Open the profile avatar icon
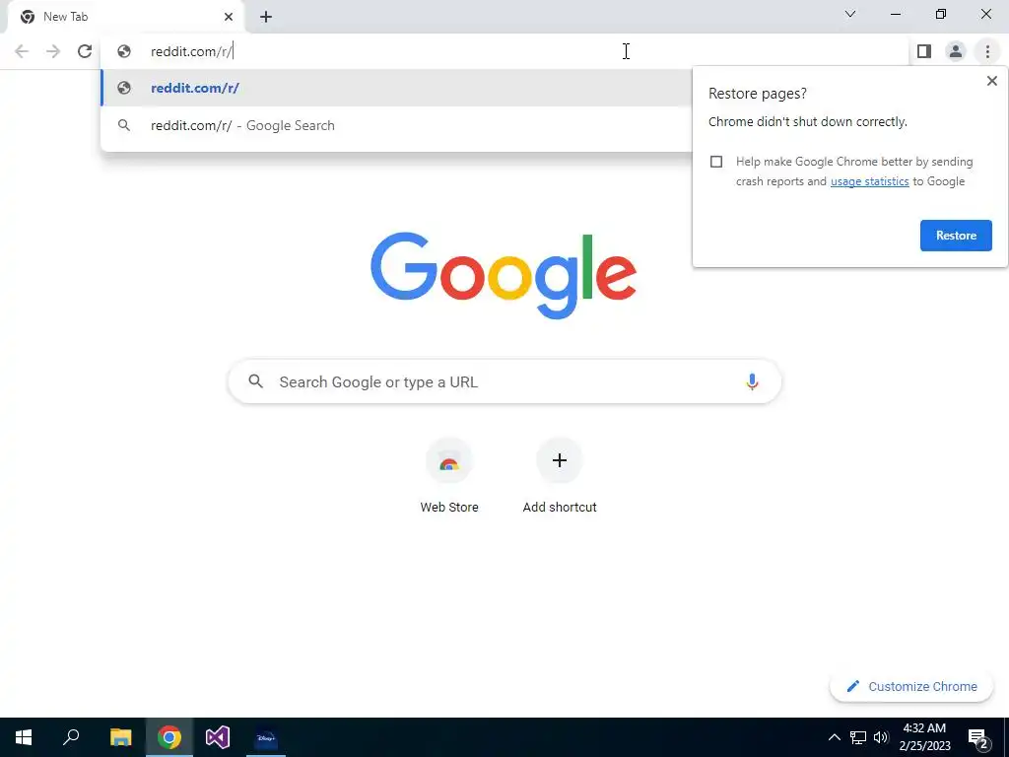The width and height of the screenshot is (1009, 757). 956,51
